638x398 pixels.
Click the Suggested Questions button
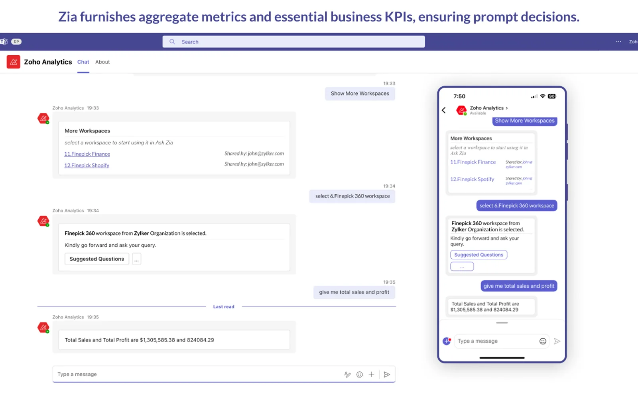click(x=97, y=259)
